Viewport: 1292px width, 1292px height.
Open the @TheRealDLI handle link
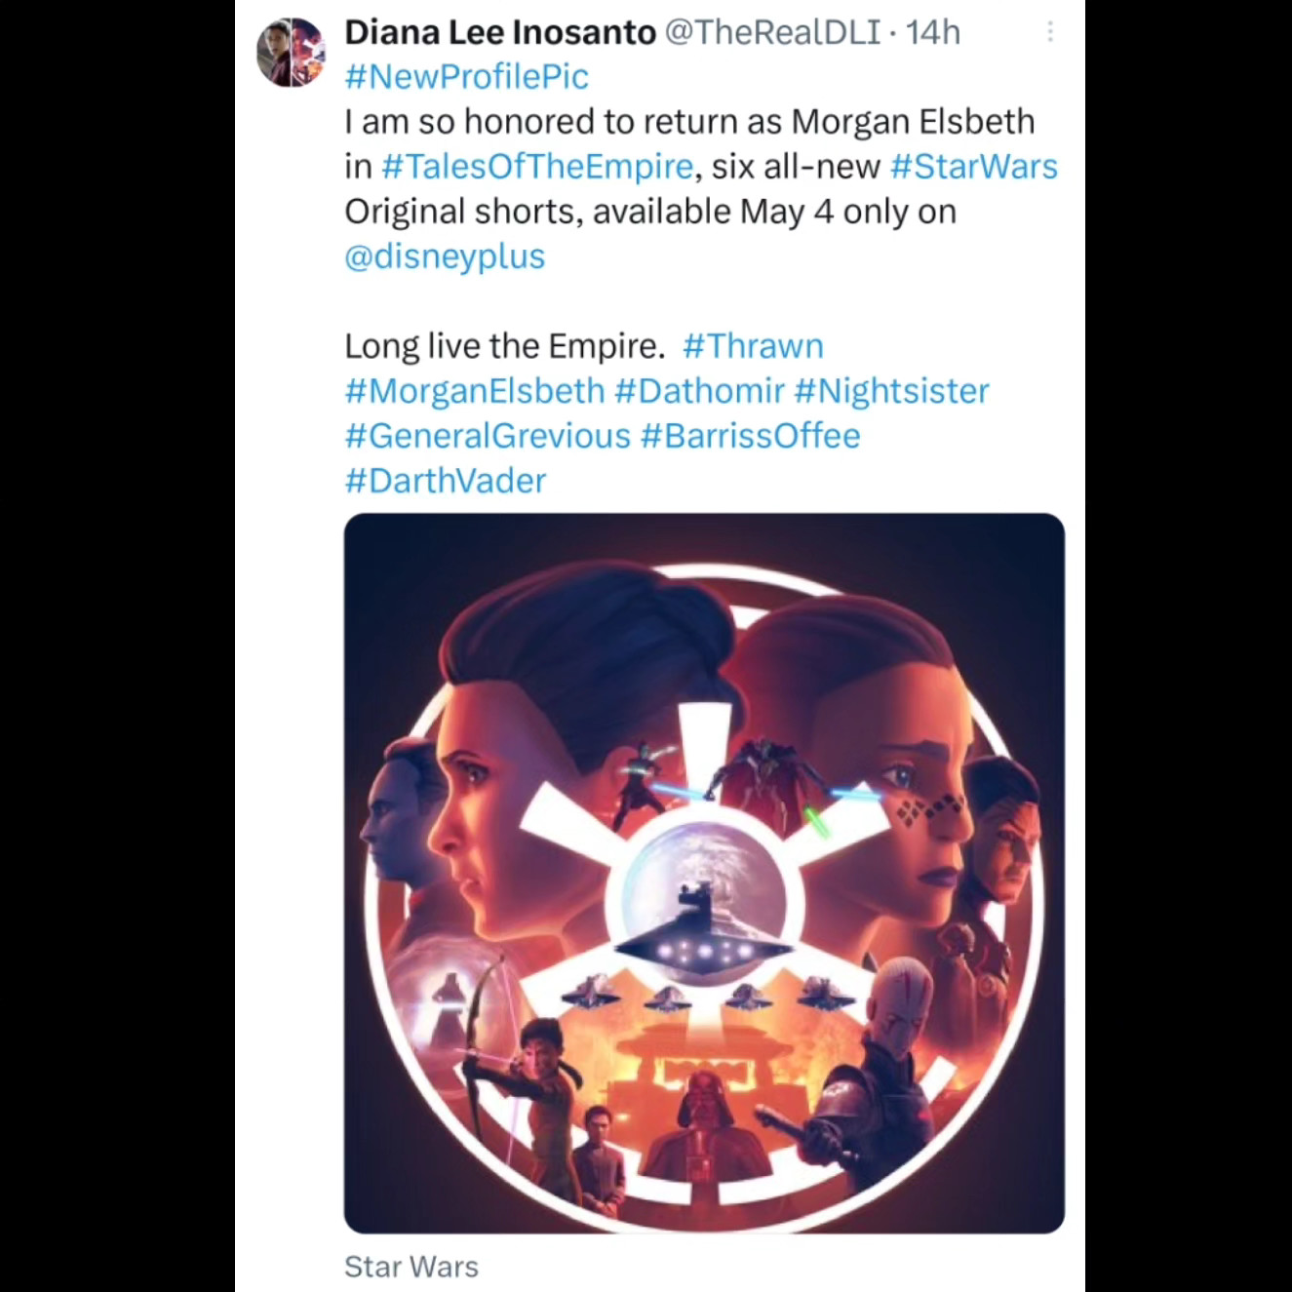[x=772, y=32]
